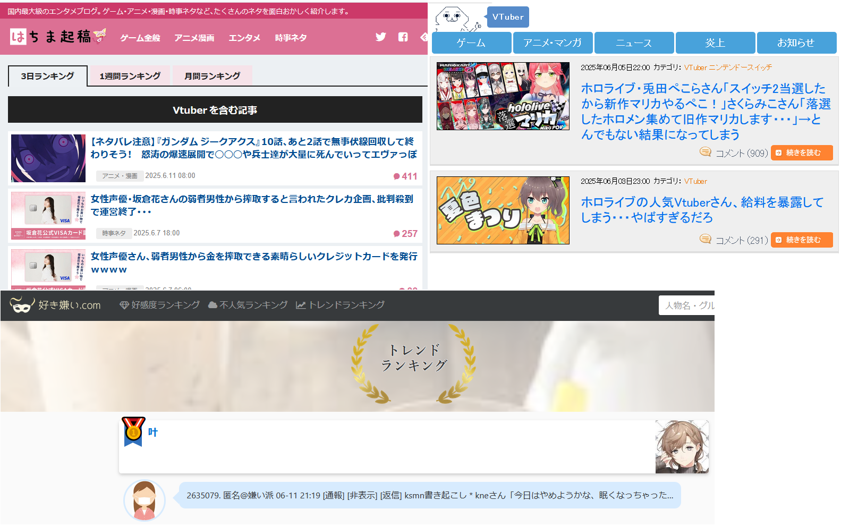Image resolution: width=841 pixels, height=526 pixels.
Task: Click [通報] on comment 2635079
Action: (333, 495)
